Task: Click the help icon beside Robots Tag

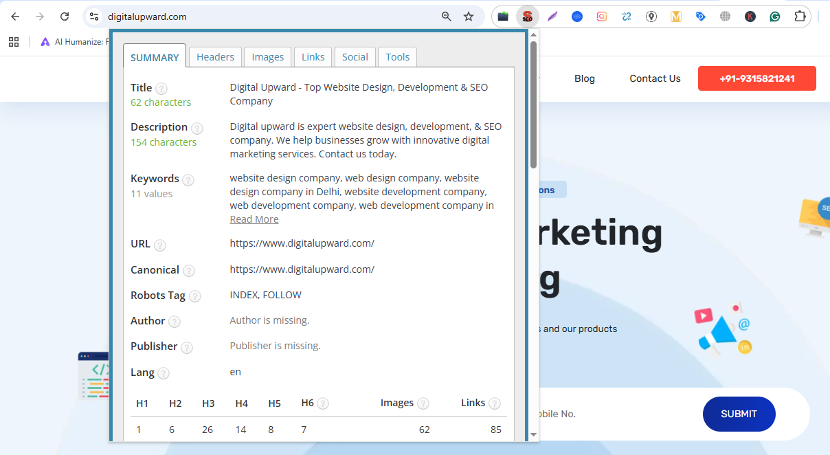Action: [195, 296]
